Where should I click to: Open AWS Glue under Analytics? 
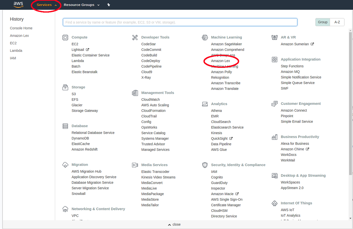[x=219, y=150]
